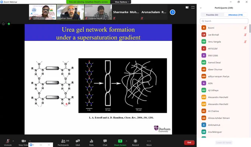Click the Stop Video camera icon

coord(24,141)
